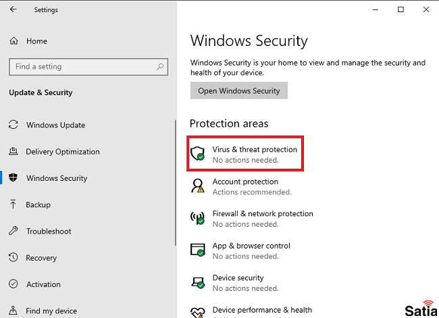Click the Activation checkmark circle icon
The image size is (439, 318).
(13, 284)
